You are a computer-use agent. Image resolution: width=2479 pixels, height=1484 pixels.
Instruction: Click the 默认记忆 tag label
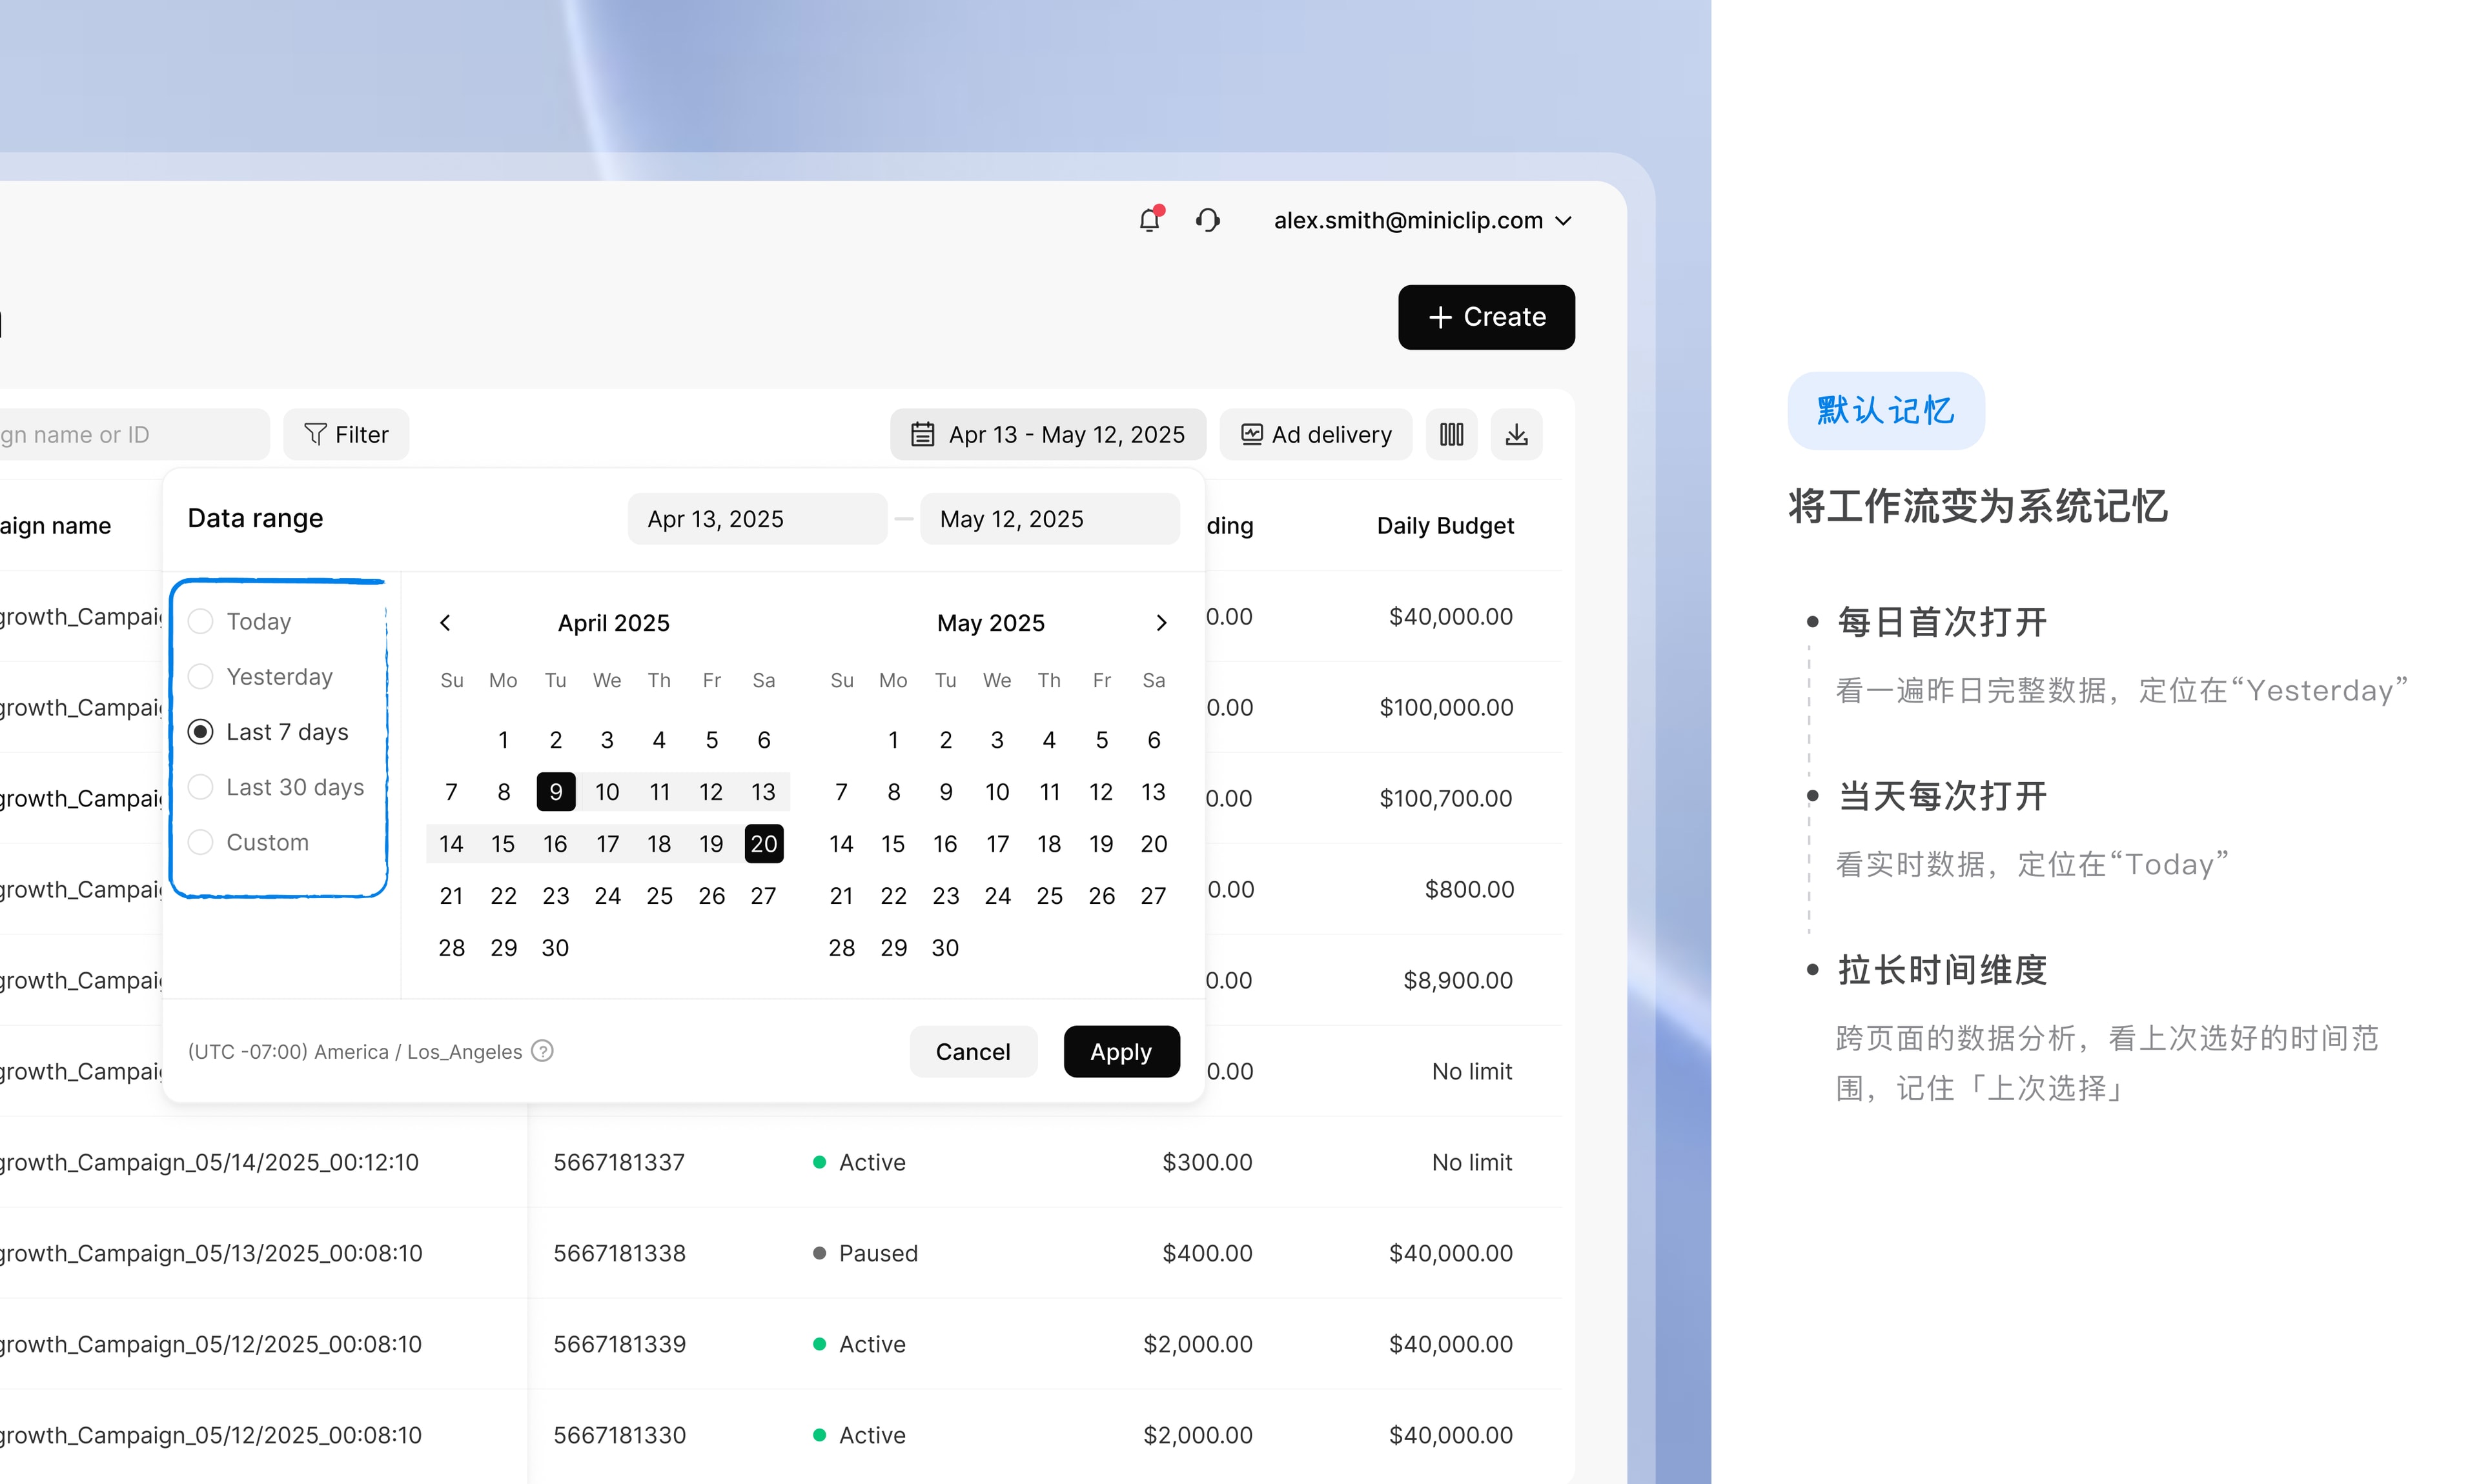point(1886,410)
